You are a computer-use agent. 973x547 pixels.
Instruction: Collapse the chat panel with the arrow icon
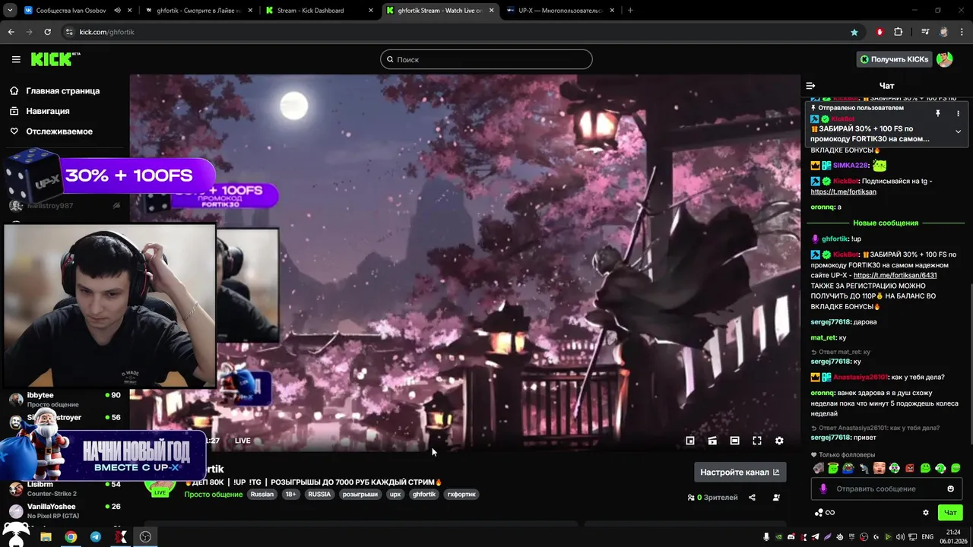point(810,86)
